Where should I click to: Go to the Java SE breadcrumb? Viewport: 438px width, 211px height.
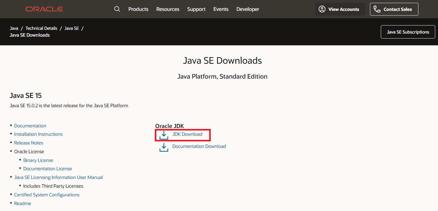click(71, 28)
